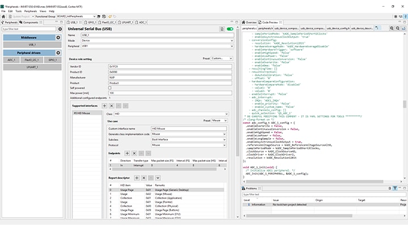Select the FlexIO_I2C_1 peripheral driver

click(x=33, y=59)
